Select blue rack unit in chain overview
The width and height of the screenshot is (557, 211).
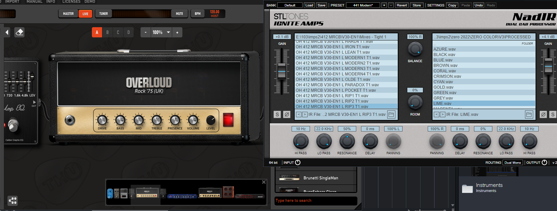click(182, 196)
